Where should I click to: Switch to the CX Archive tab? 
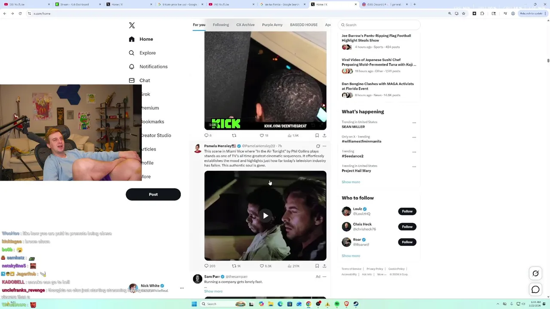[x=245, y=25]
